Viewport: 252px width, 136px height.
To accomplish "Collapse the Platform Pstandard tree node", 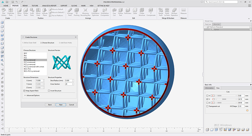I will tap(205, 27).
